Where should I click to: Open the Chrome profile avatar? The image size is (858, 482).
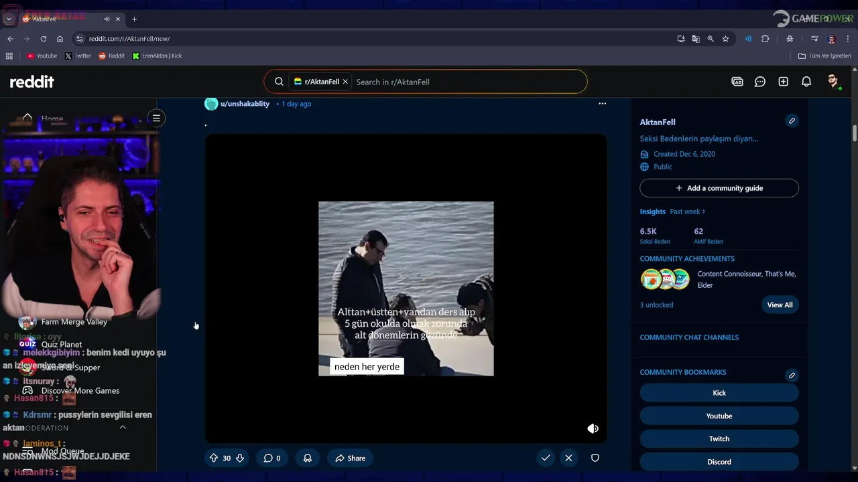pos(831,39)
